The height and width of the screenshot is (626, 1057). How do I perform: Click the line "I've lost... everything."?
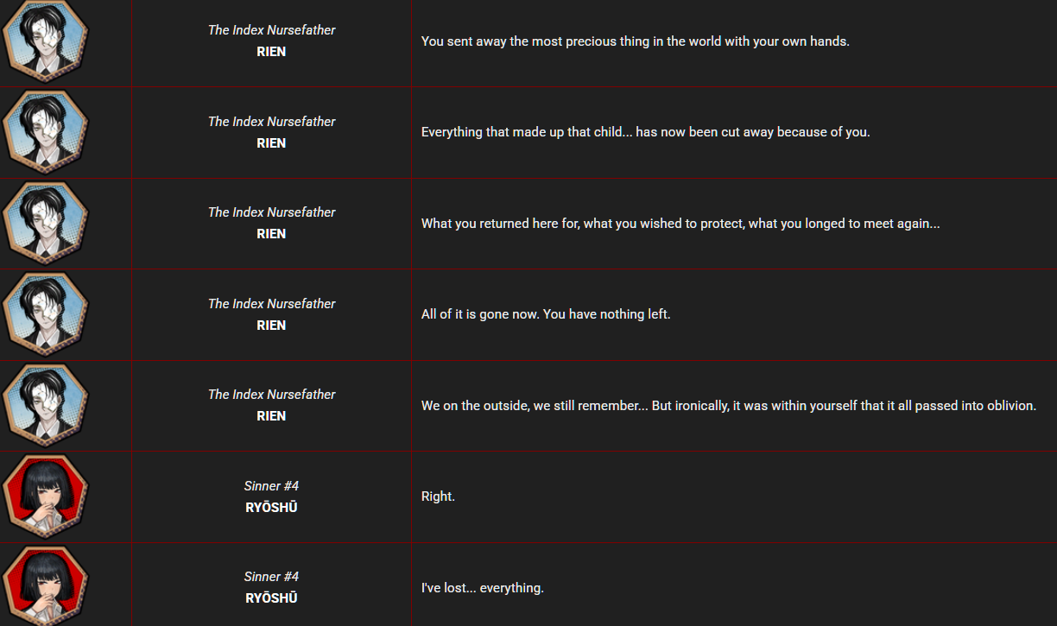[482, 588]
